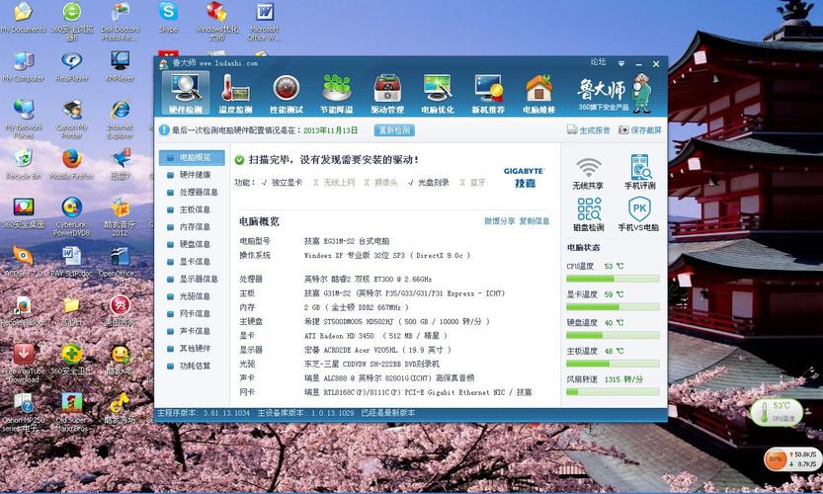Open PAY SLIP.doc desktop file

point(72,263)
